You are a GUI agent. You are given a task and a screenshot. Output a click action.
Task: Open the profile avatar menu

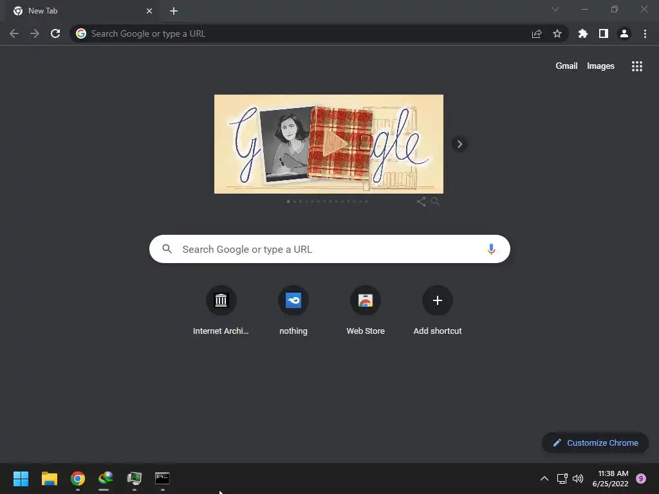pyautogui.click(x=624, y=33)
